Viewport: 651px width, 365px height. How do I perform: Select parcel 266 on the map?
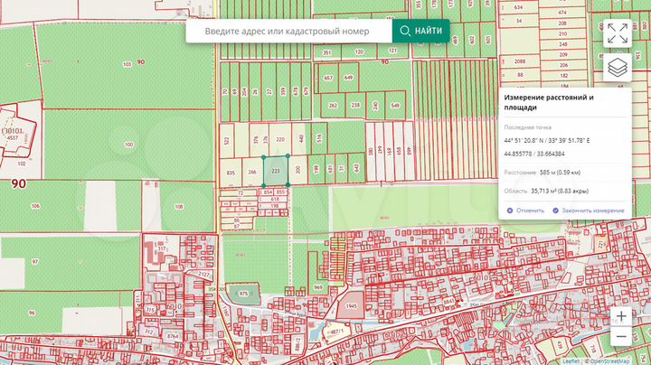(x=252, y=171)
